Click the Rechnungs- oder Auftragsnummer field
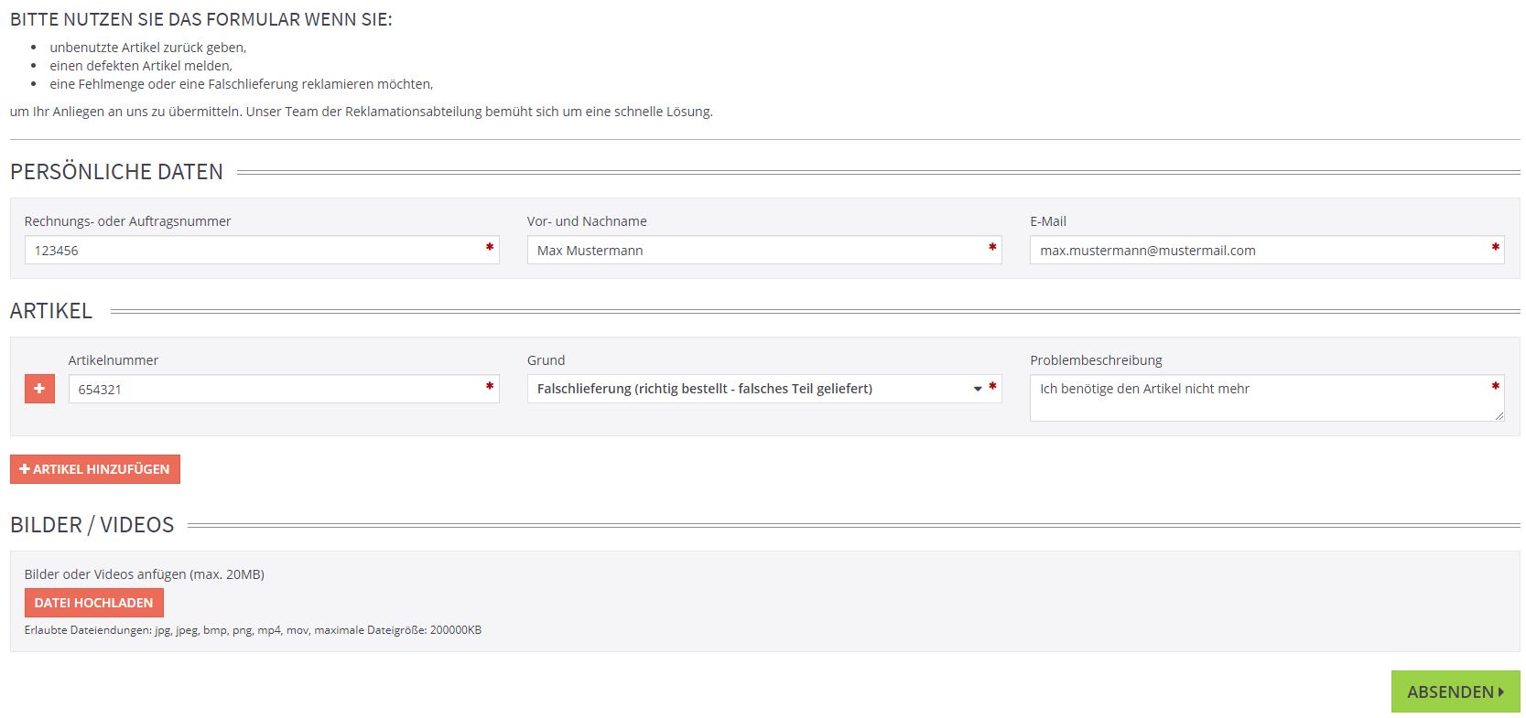This screenshot has height=718, width=1526. point(262,250)
